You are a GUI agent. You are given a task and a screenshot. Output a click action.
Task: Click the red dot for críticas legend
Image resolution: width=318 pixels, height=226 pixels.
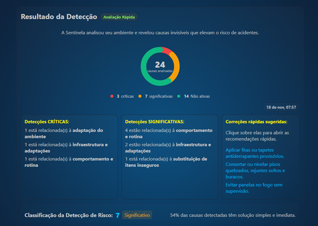112,96
